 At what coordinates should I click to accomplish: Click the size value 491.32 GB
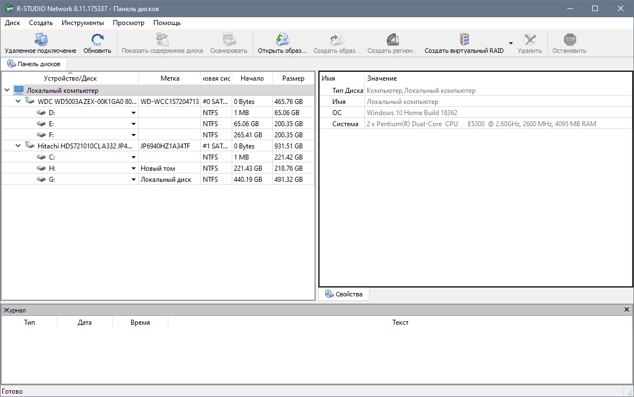click(x=288, y=179)
